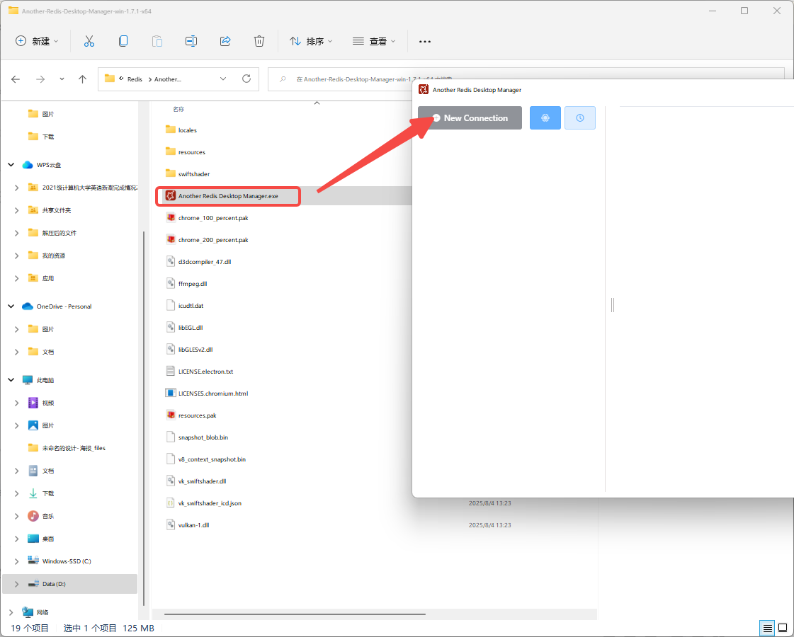794x637 pixels.
Task: Select the LICENSES.chromium.html file icon
Action: coord(171,393)
